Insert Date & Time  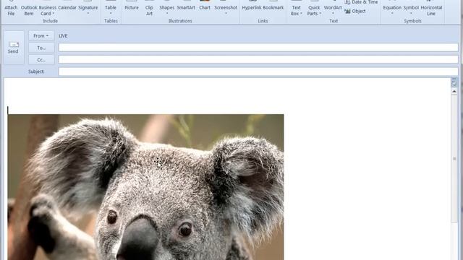click(x=361, y=2)
